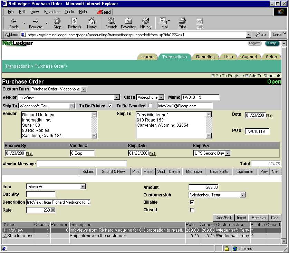Click the Add To Shortcuts link

[x=265, y=76]
